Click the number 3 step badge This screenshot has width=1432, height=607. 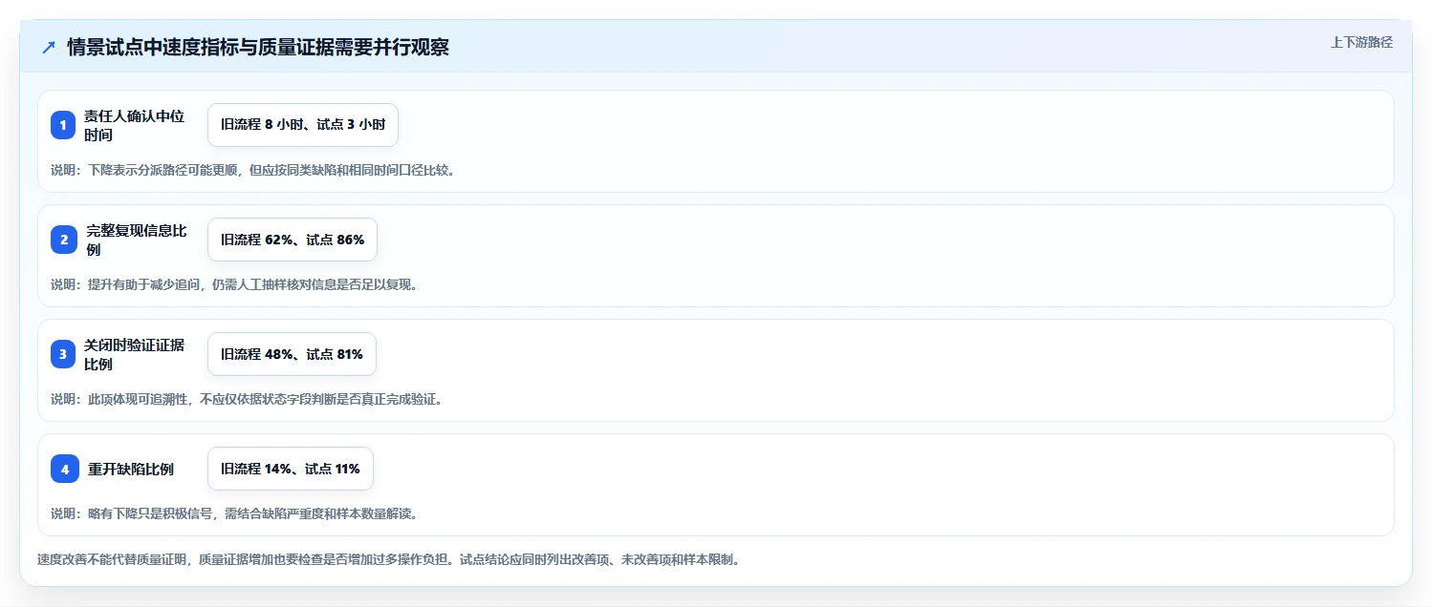[x=63, y=354]
